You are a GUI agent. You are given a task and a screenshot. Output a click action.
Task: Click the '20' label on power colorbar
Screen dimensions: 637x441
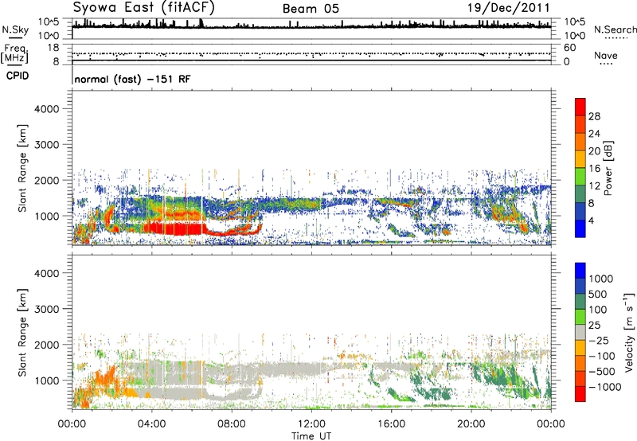coord(594,151)
